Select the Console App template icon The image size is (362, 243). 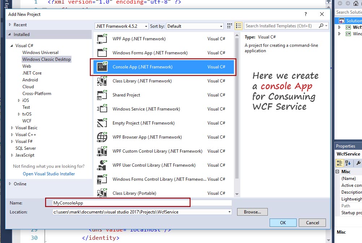[x=102, y=67]
